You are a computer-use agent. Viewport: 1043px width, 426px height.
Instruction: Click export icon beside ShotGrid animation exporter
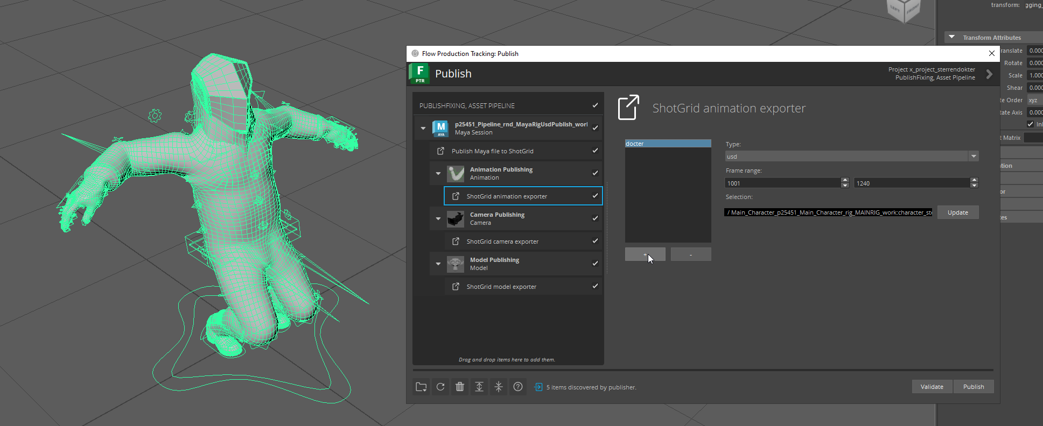tap(456, 196)
